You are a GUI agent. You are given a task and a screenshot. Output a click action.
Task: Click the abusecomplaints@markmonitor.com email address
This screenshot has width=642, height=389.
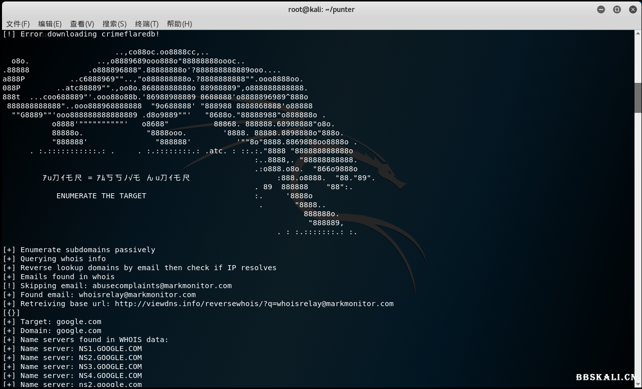162,286
